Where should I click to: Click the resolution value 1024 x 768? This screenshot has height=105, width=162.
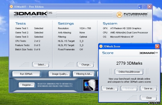(x=85, y=28)
